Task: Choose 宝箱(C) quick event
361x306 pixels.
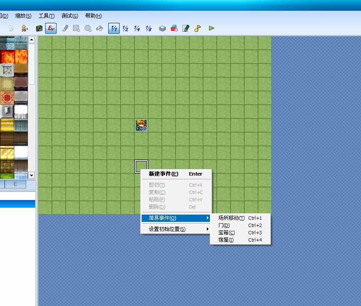Action: click(240, 233)
